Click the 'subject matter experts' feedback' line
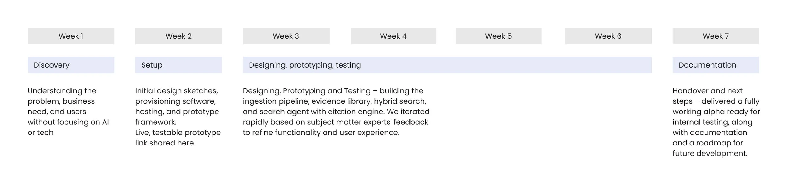 point(335,122)
